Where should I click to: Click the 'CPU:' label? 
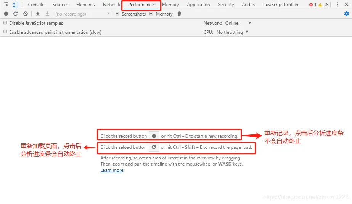coord(208,32)
